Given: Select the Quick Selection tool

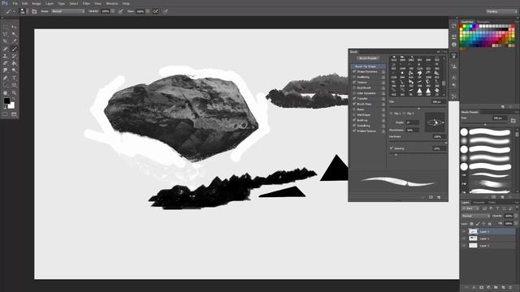Looking at the screenshot, I should tap(14, 34).
